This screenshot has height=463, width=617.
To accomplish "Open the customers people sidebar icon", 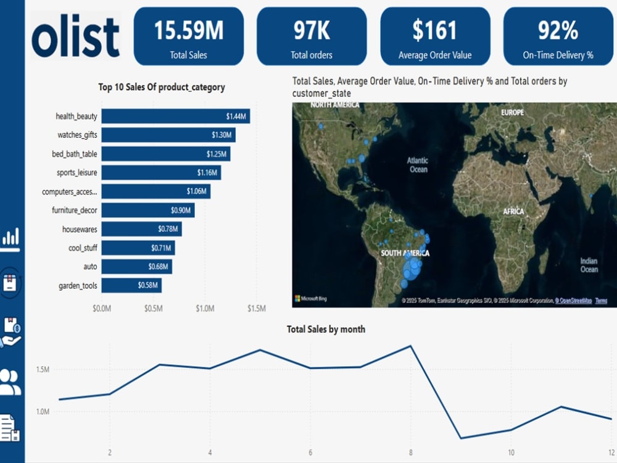I will [x=10, y=382].
